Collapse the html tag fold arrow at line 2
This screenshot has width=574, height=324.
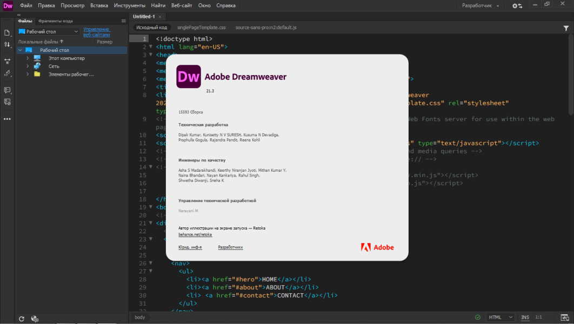pos(150,47)
